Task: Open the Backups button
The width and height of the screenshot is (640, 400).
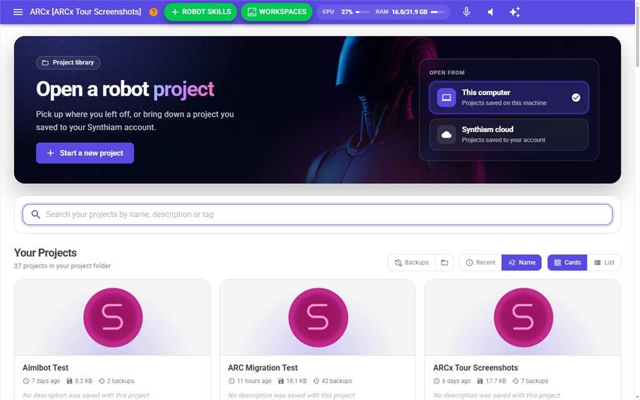Action: coord(411,262)
